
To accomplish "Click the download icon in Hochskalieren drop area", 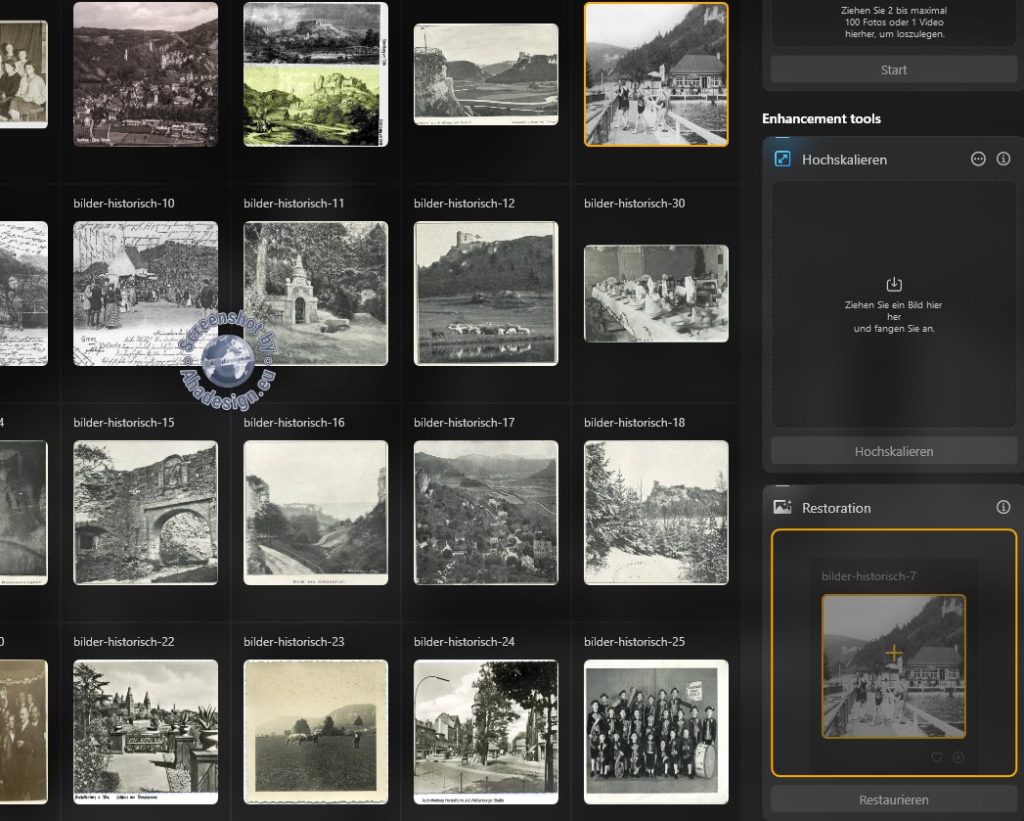I will click(x=893, y=285).
